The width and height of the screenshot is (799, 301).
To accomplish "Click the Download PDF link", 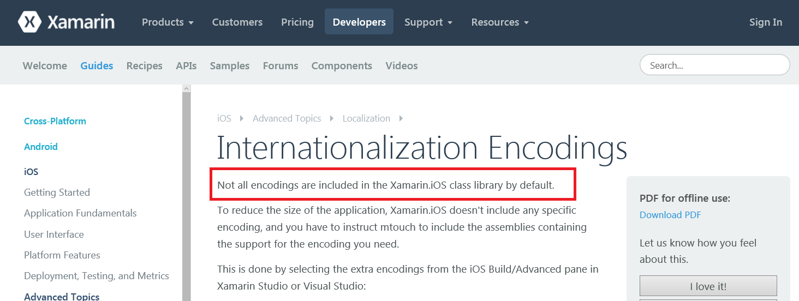I will [670, 215].
